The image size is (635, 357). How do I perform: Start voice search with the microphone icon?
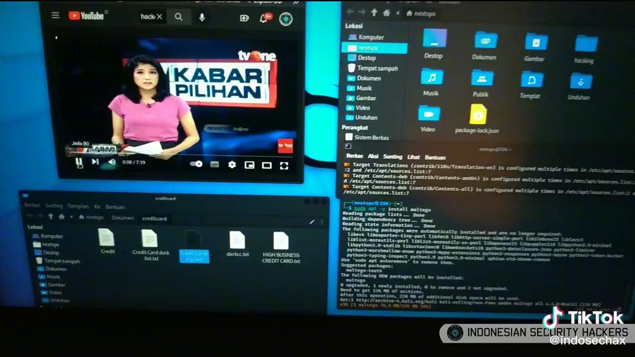pyautogui.click(x=202, y=17)
